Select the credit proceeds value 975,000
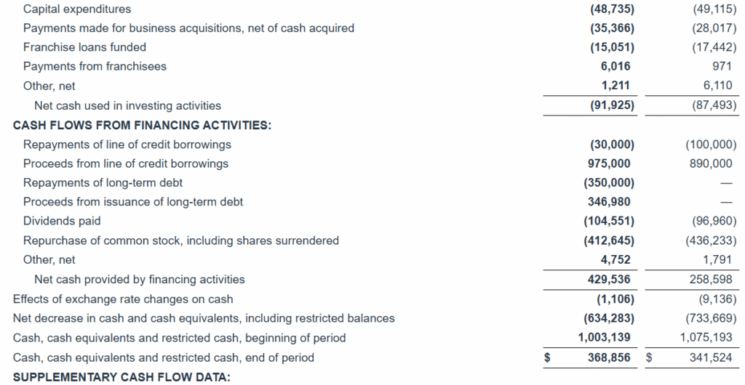Screen dimensions: 745x385 point(610,163)
